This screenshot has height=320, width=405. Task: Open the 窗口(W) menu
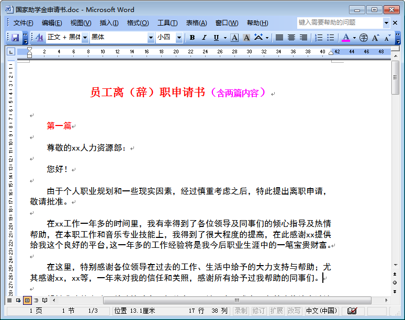[227, 23]
